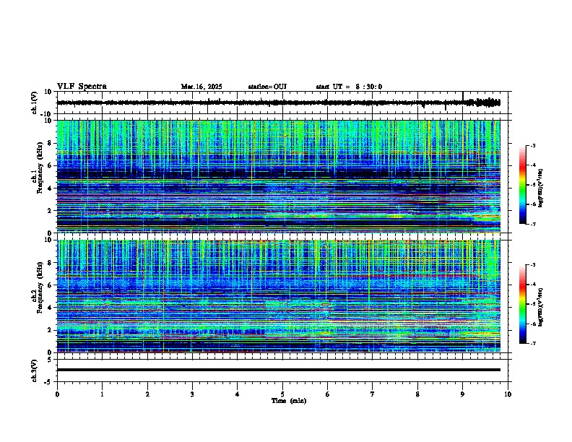Click the ch.1 color scale log(PSD) unit label
This screenshot has width=572, height=442.
[541, 188]
